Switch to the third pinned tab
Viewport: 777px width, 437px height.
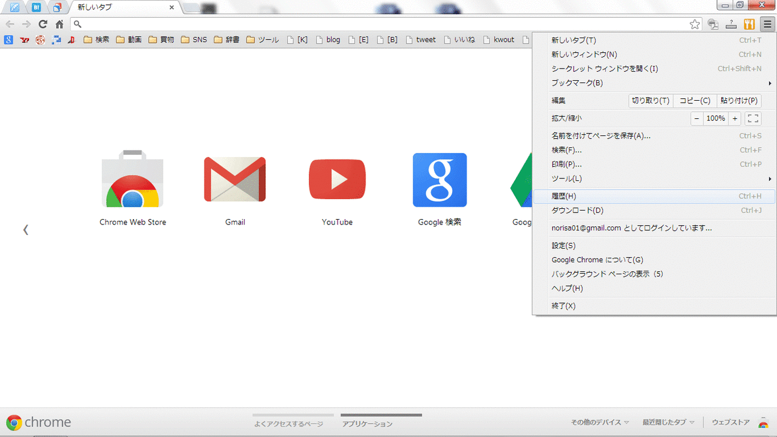[x=56, y=7]
